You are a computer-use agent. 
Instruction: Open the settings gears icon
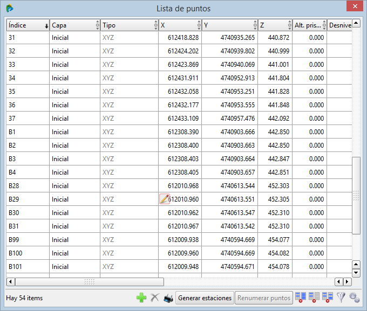355,298
